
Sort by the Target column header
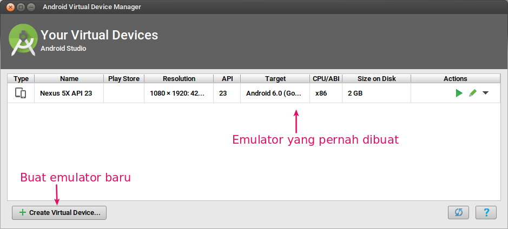275,79
